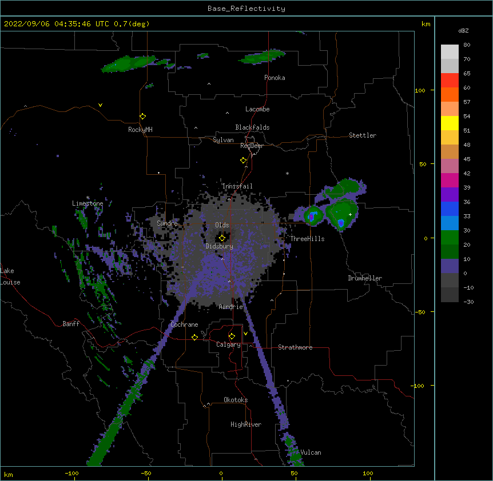Click the -30 value on dBZ legend
The image size is (493, 481).
pyautogui.click(x=468, y=302)
